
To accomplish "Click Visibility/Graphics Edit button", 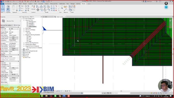I will [x=14, y=37].
